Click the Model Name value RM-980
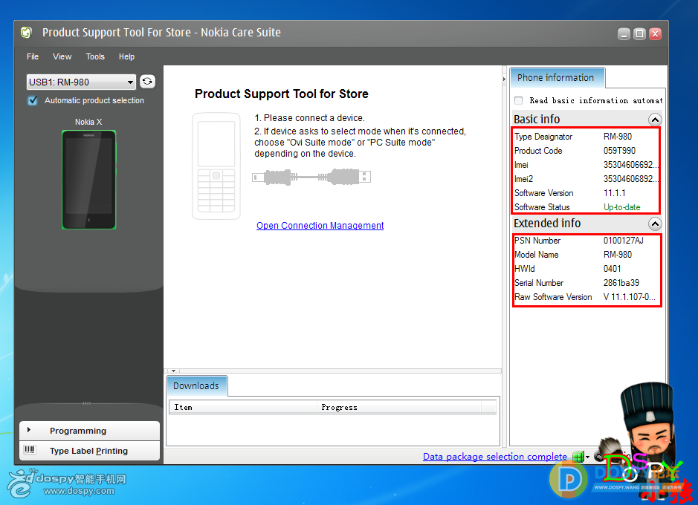The image size is (698, 505). point(618,255)
